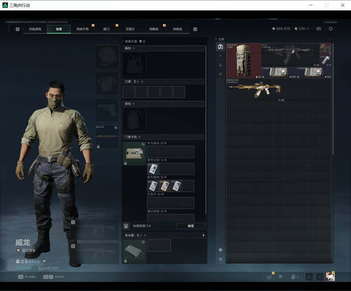The height and width of the screenshot is (291, 351).
Task: Open the statistics bar chart icon
Action: 269,277
